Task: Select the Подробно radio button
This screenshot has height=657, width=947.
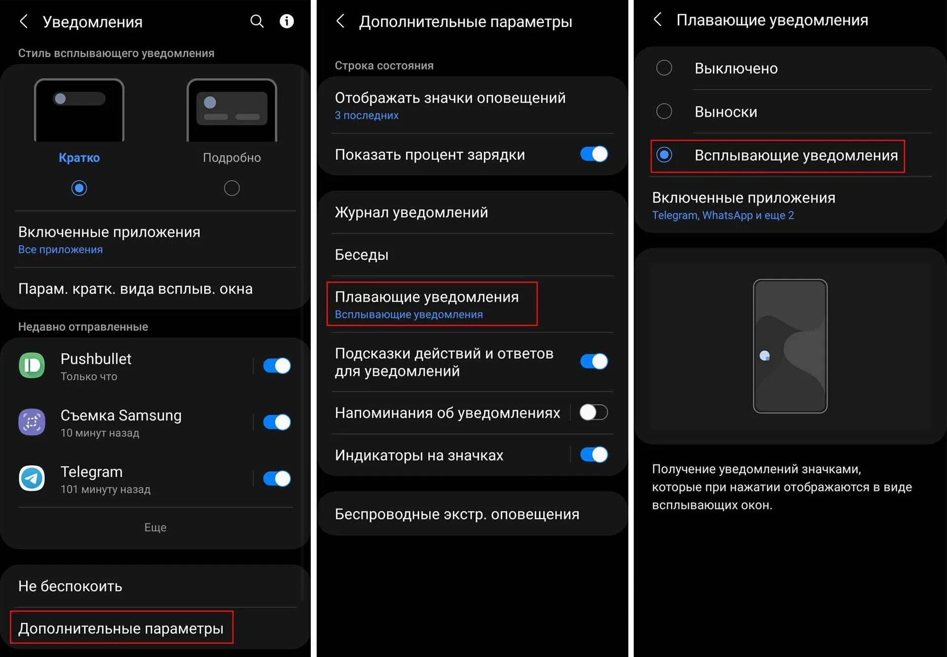Action: pyautogui.click(x=232, y=188)
